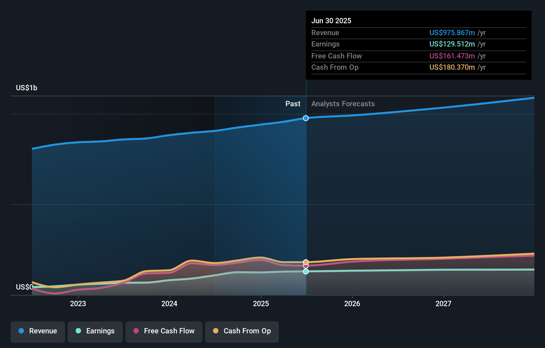The height and width of the screenshot is (348, 545).
Task: Click the 'Jun 30 2025' tooltip date
Action: click(x=331, y=21)
